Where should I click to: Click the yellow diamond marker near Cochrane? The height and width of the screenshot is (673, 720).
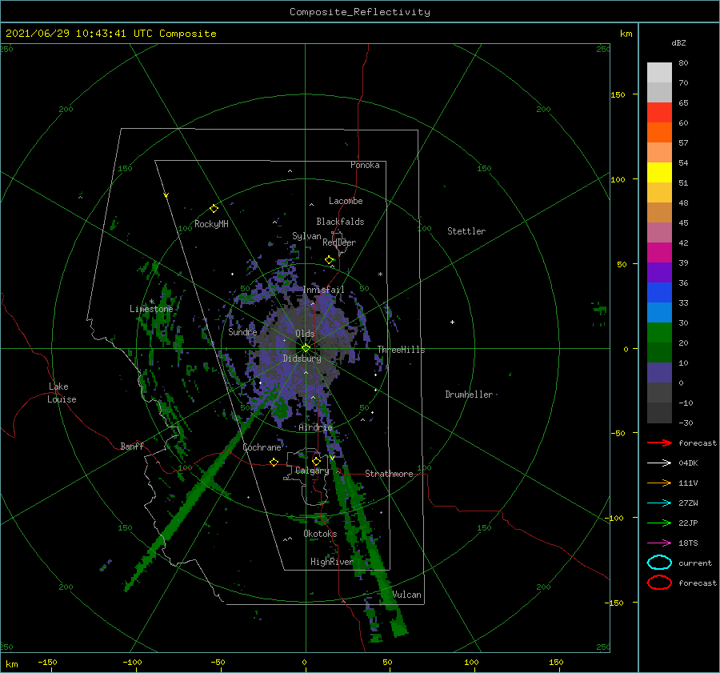point(274,462)
